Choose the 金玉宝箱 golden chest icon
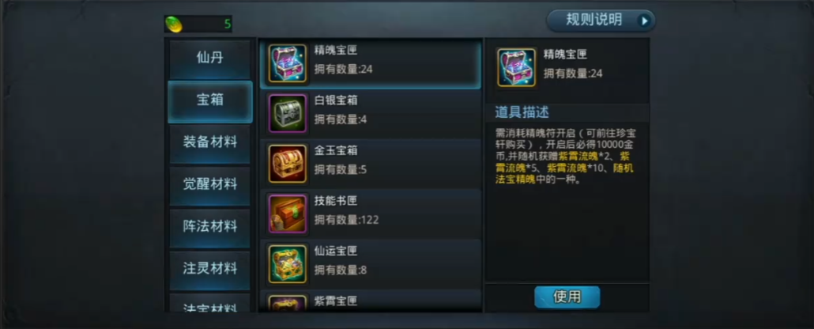Image resolution: width=814 pixels, height=329 pixels. pos(288,164)
